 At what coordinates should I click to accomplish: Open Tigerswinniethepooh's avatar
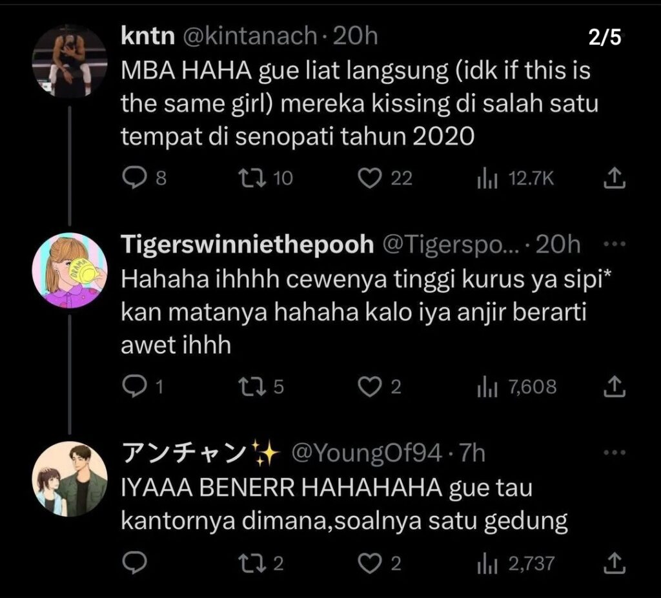point(70,271)
